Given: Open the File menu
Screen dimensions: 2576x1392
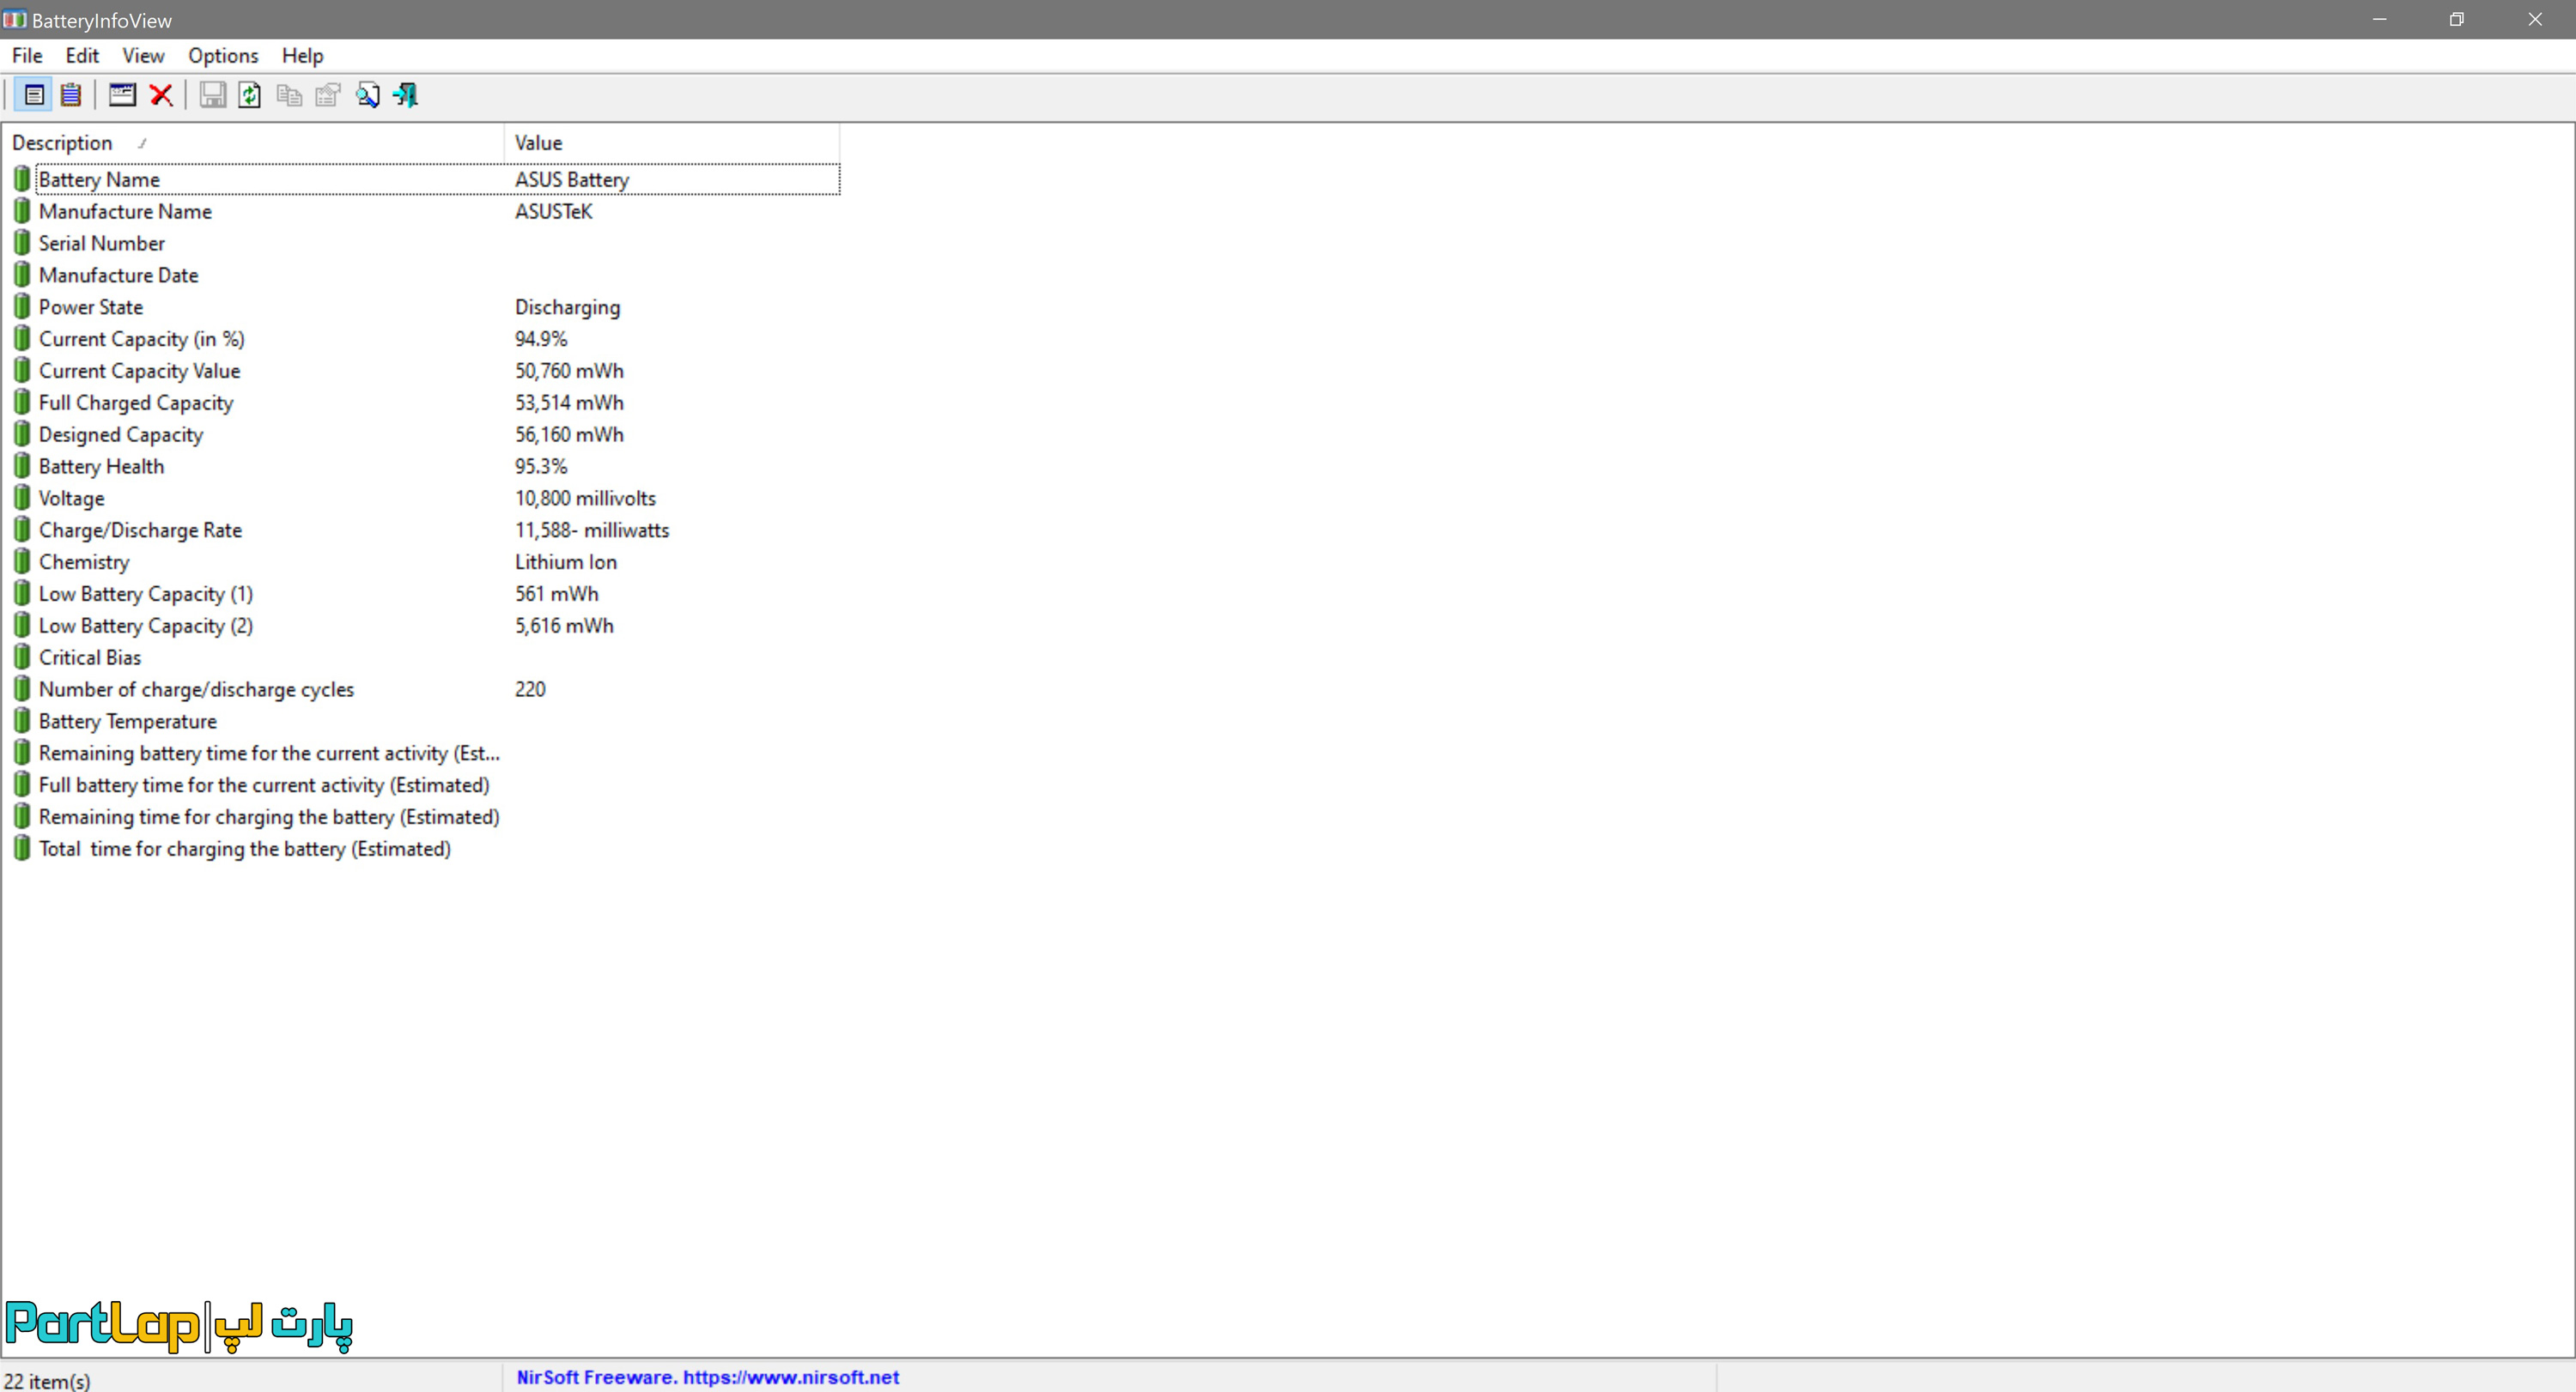Looking at the screenshot, I should click(26, 55).
